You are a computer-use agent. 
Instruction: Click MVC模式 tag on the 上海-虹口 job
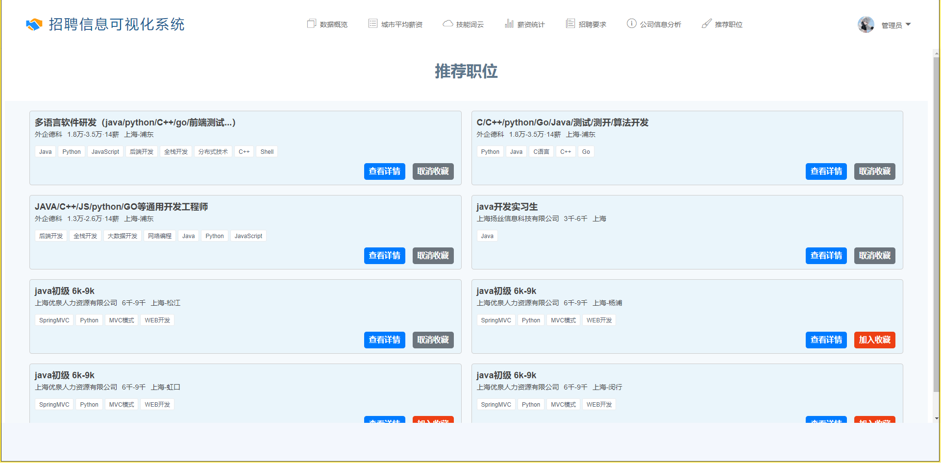(x=122, y=405)
